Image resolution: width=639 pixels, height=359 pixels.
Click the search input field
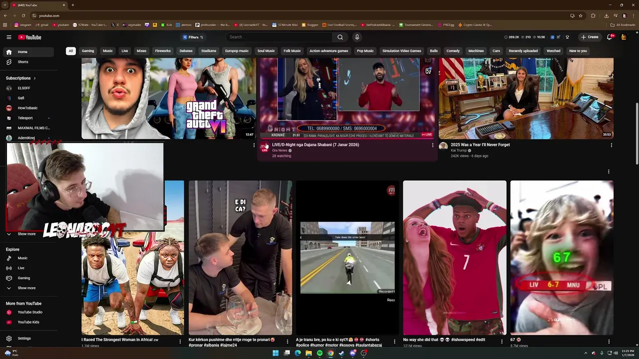pos(280,37)
